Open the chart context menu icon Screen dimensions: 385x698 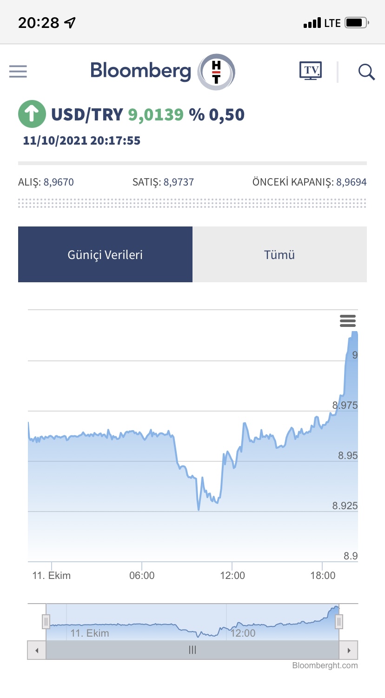click(348, 321)
